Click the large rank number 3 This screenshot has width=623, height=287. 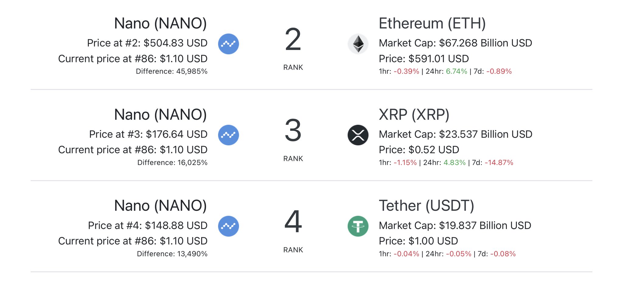(x=293, y=130)
